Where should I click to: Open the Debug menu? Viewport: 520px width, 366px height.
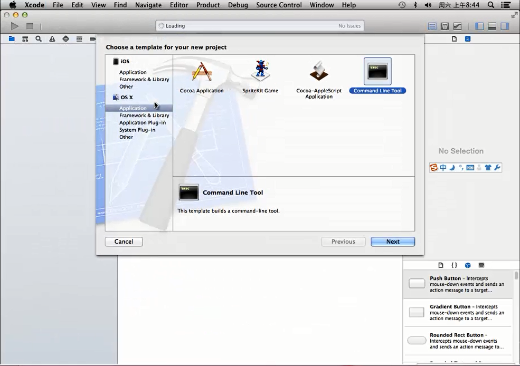coord(238,5)
